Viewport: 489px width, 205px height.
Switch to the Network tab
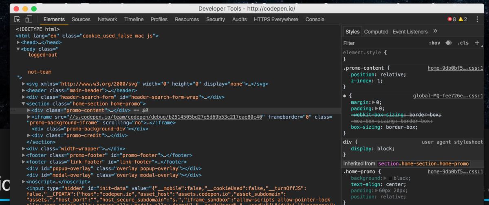(x=107, y=19)
